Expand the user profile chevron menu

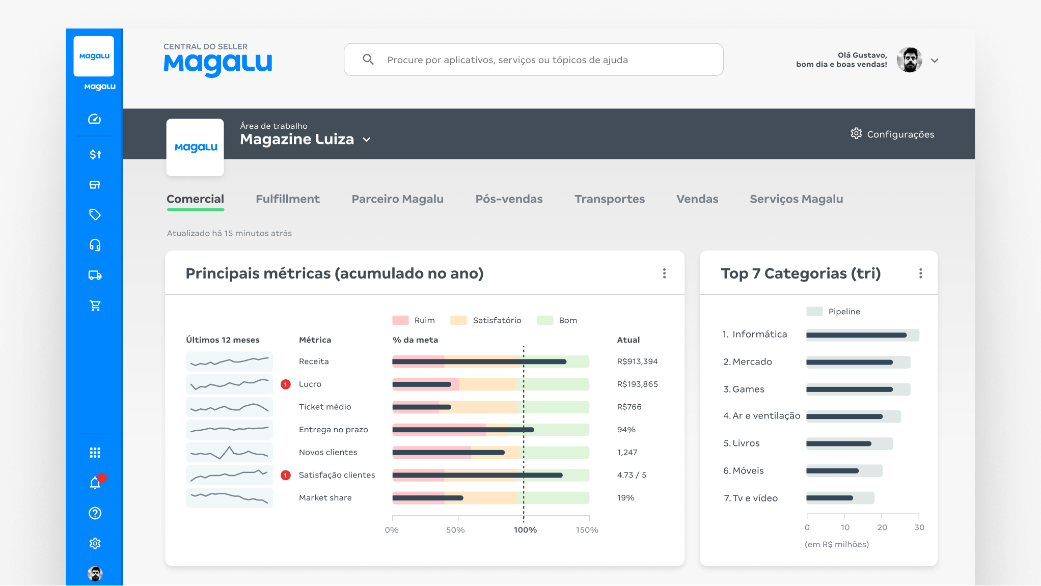coord(935,61)
